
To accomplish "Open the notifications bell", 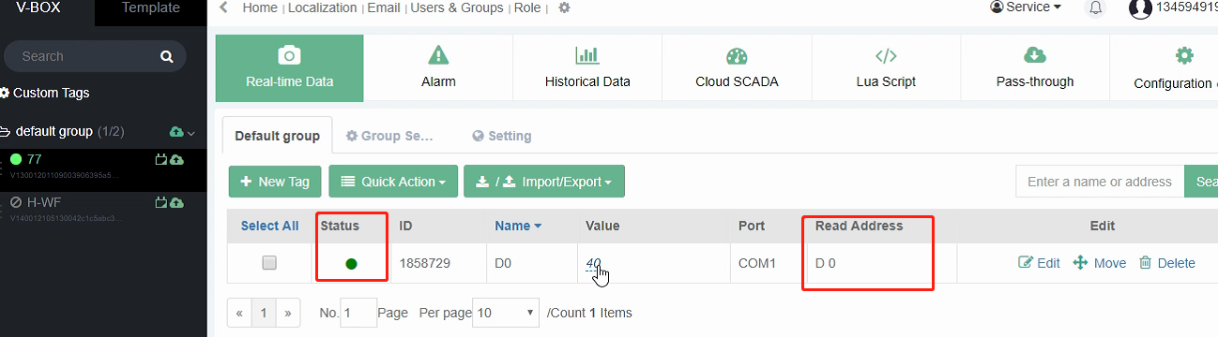I will click(1095, 8).
